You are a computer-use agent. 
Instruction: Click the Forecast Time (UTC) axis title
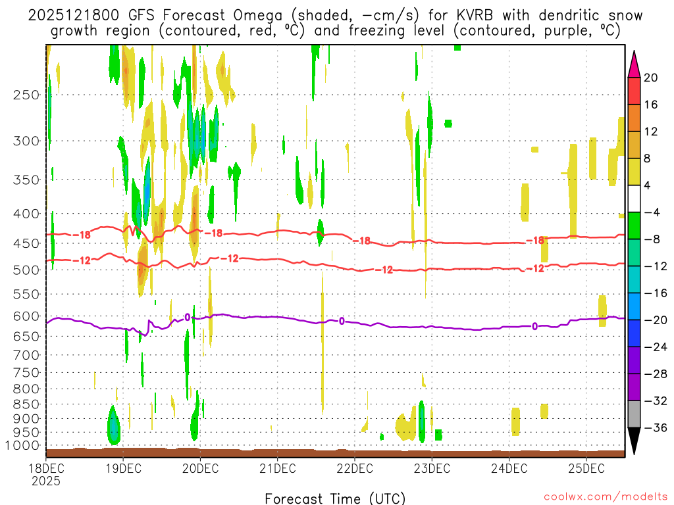335,498
